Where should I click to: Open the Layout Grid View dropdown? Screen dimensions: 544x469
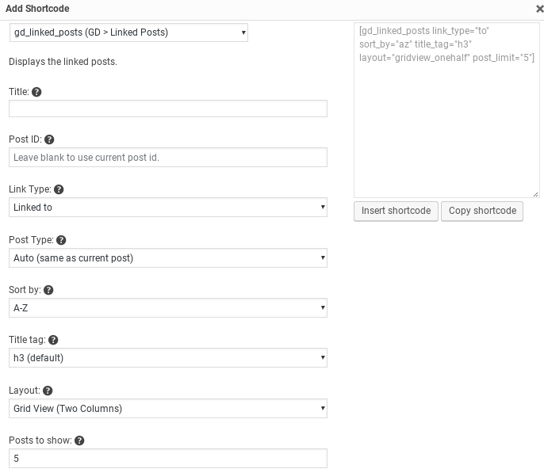pos(168,409)
